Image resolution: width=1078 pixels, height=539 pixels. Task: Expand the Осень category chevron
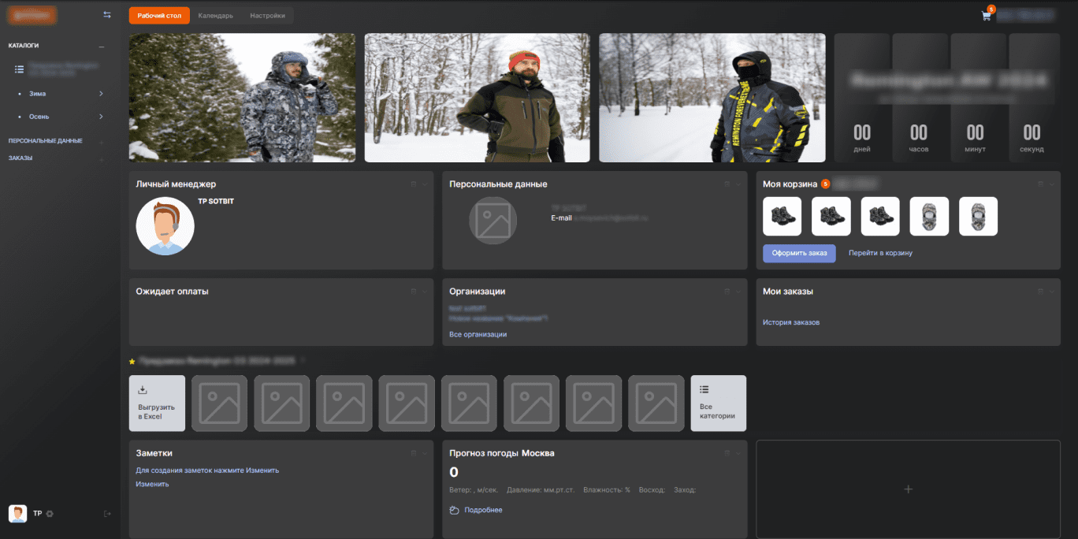click(101, 117)
